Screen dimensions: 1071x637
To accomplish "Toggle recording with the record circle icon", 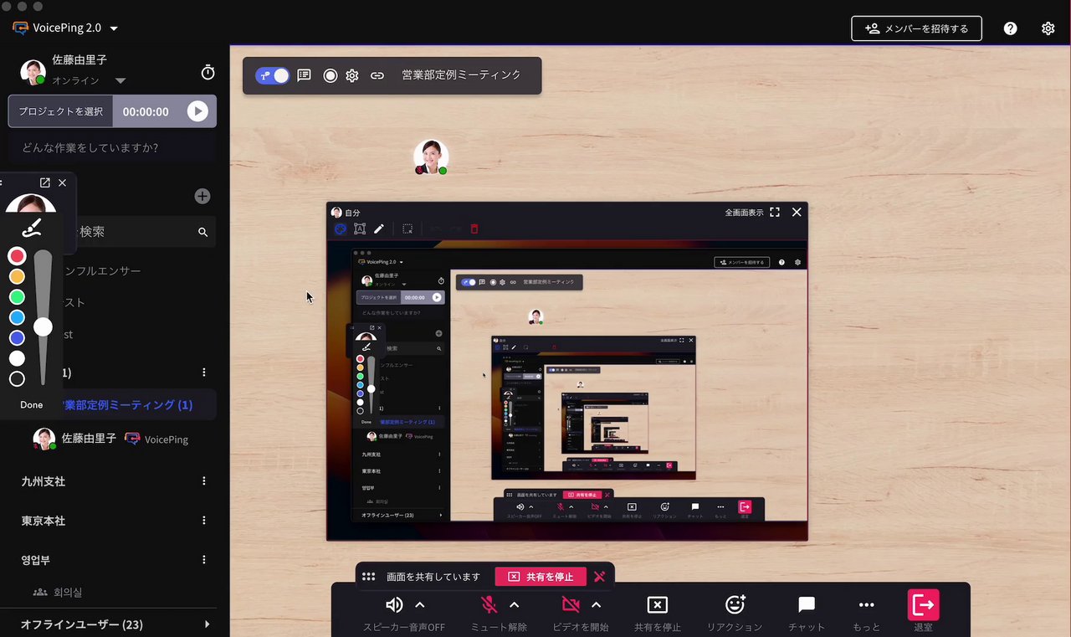I will point(331,75).
